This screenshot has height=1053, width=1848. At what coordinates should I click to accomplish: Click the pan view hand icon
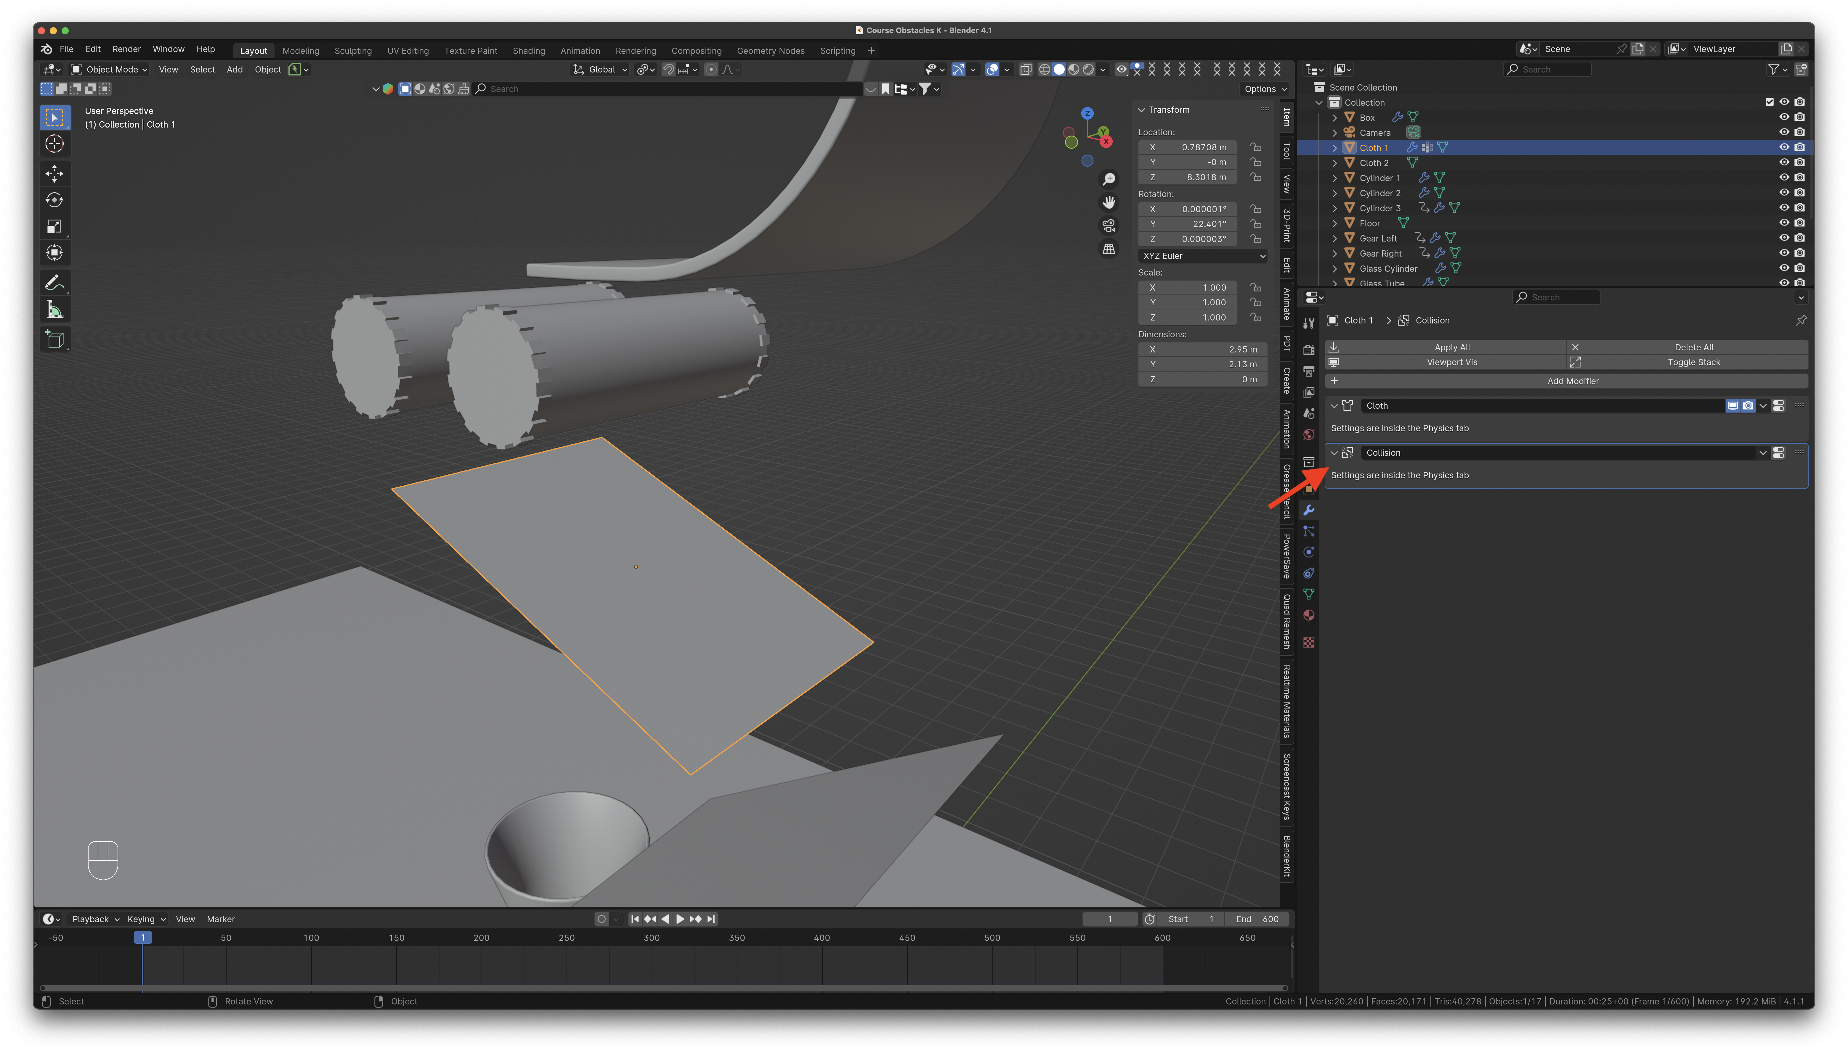(x=1109, y=202)
